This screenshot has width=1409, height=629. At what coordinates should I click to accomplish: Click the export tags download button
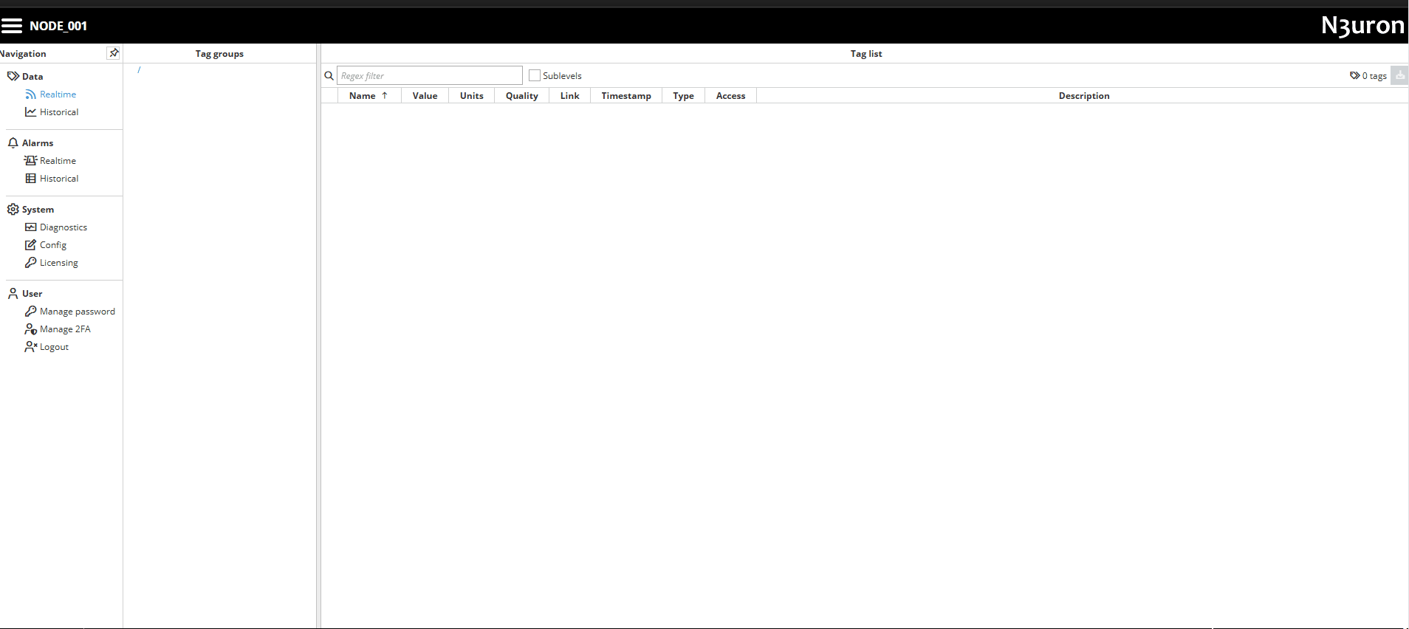[x=1399, y=75]
